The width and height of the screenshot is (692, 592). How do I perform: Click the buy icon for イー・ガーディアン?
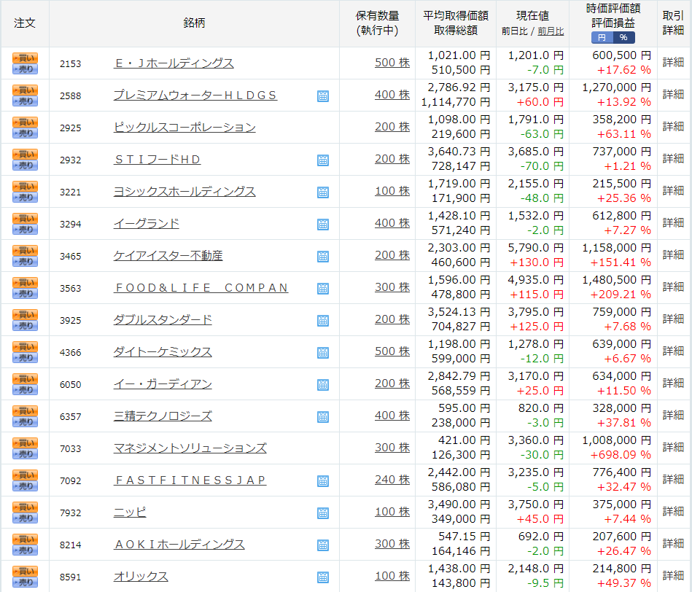pos(23,378)
